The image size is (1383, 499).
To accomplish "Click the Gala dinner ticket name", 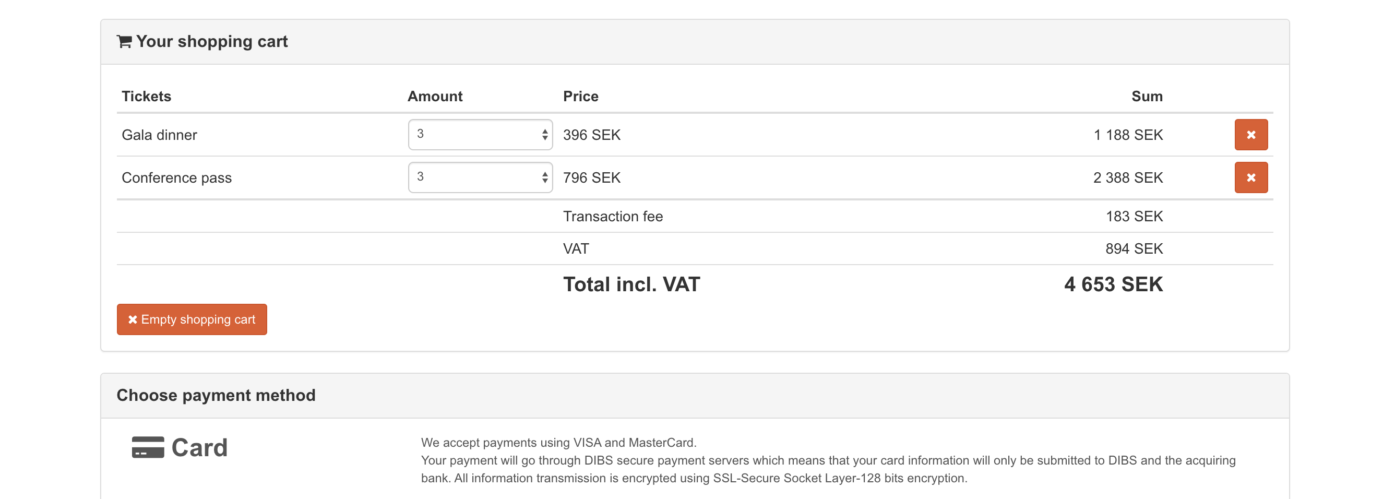I will pos(159,135).
